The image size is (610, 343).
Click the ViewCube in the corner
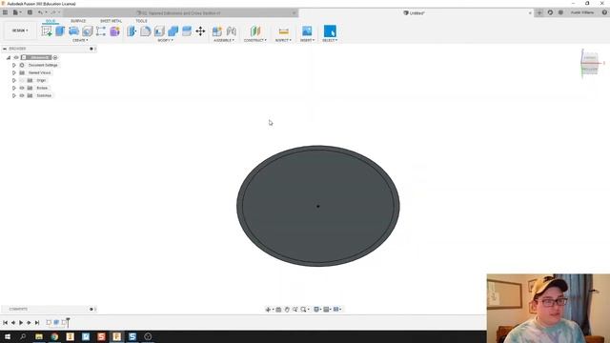tap(590, 64)
